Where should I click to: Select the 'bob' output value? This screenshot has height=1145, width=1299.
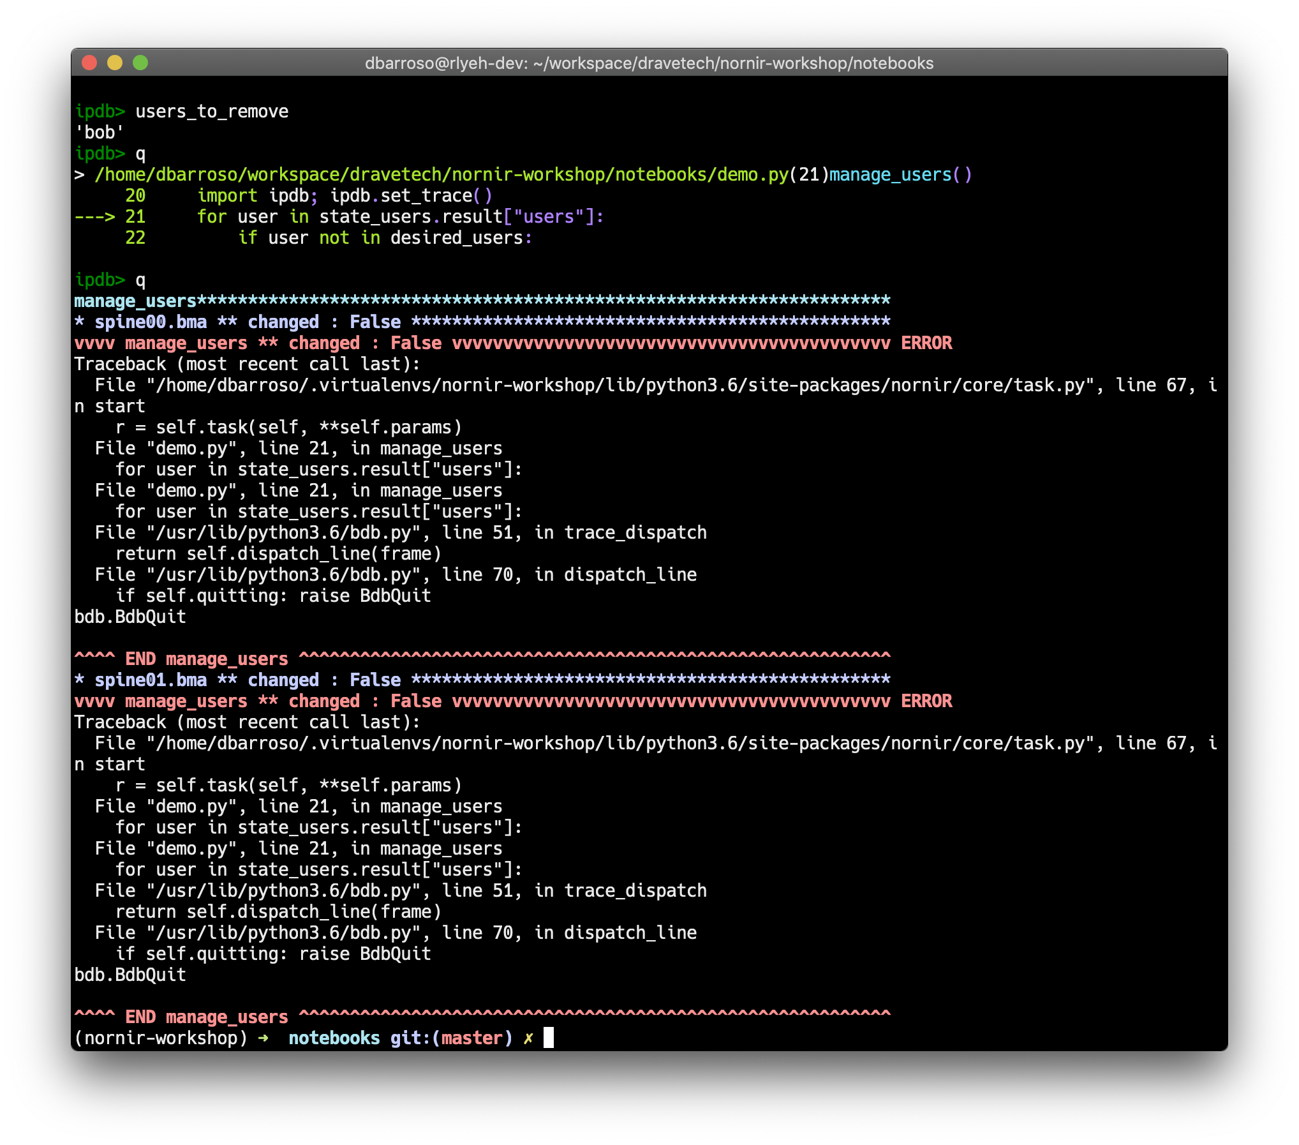click(100, 133)
